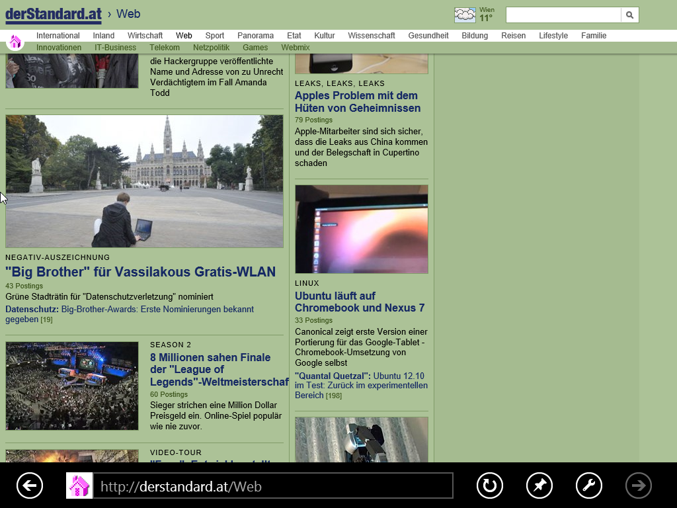The width and height of the screenshot is (677, 508).
Task: Open Apples Problem mit dem Hüten headline
Action: click(358, 101)
